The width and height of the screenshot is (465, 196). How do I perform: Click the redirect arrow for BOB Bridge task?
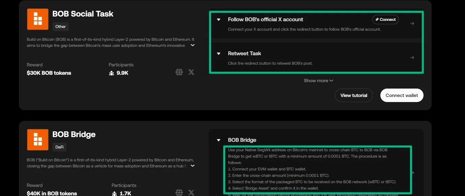pyautogui.click(x=412, y=173)
